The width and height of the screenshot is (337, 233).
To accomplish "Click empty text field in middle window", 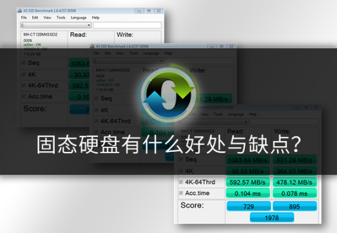I will tap(200, 61).
